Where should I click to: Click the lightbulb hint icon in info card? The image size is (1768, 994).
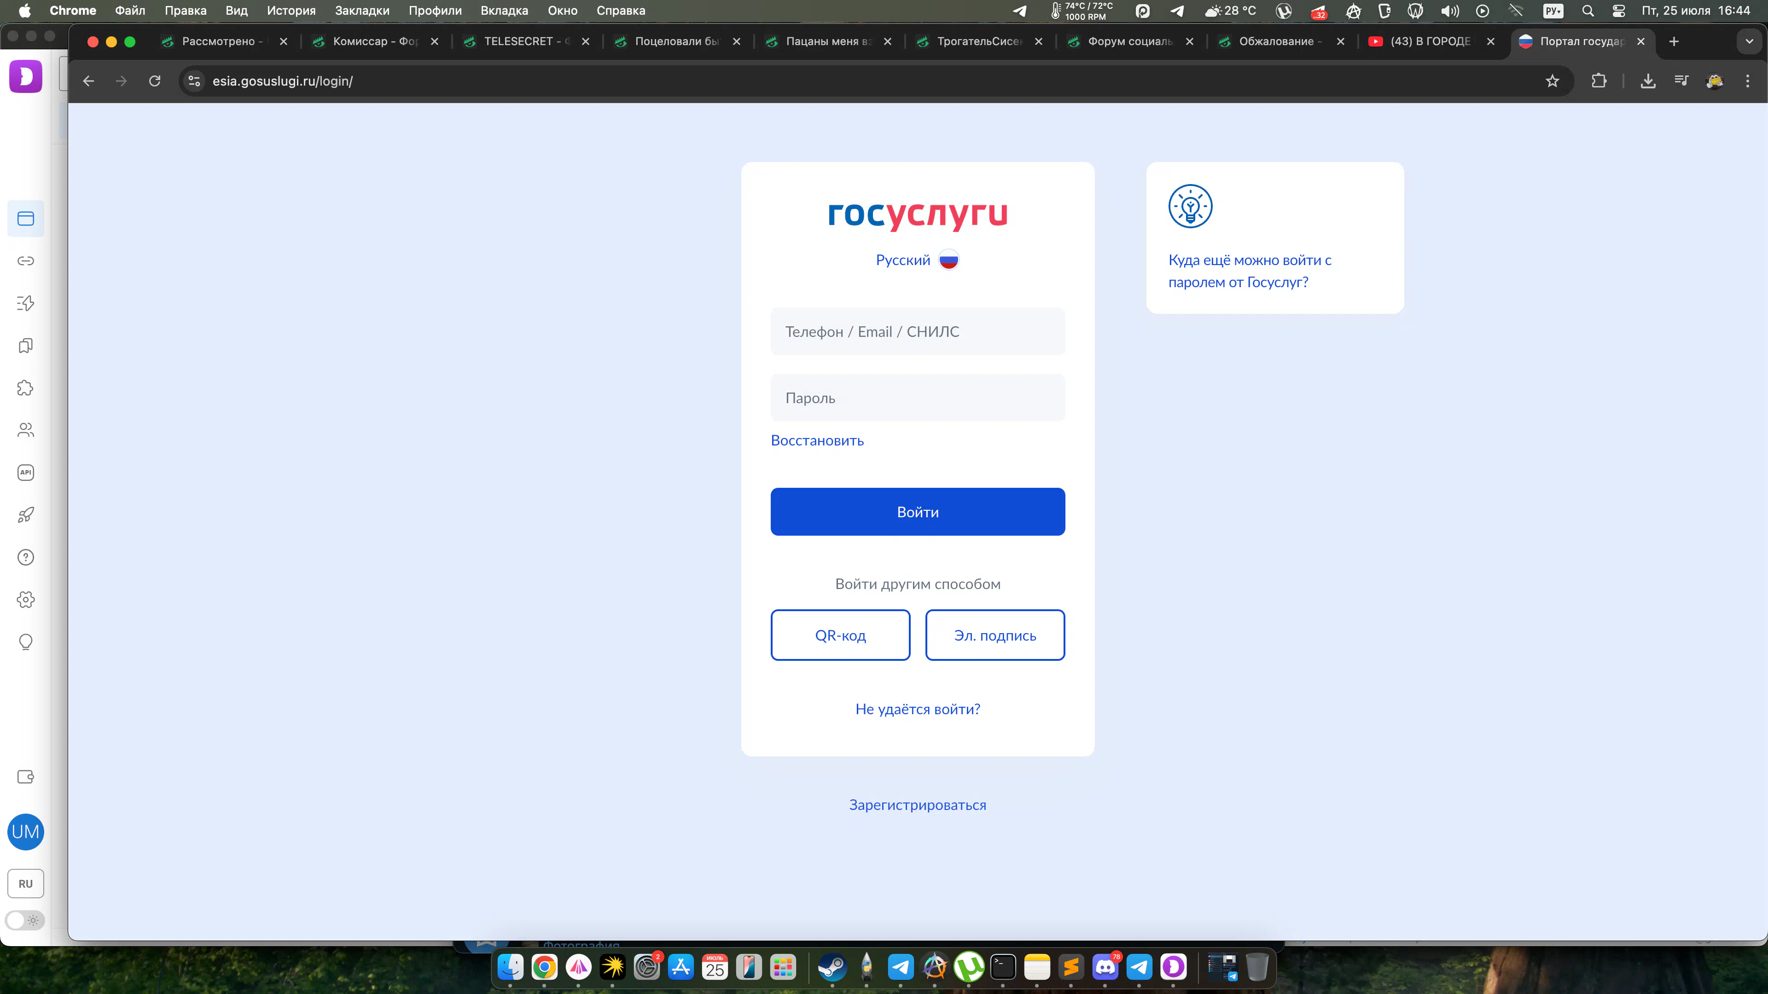tap(1190, 206)
